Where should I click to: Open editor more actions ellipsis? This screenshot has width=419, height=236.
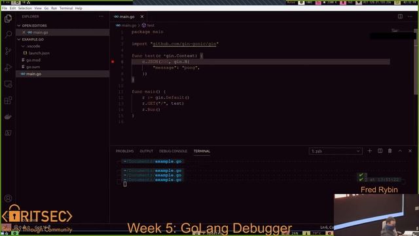pos(410,16)
